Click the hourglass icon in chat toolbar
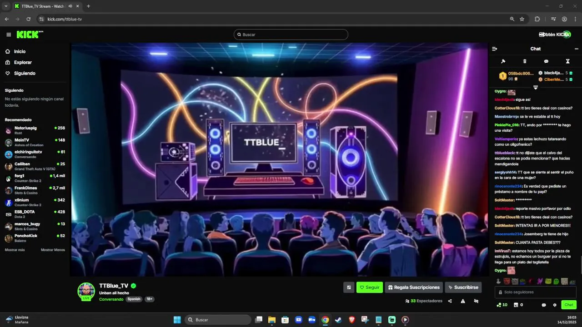 [x=567, y=61]
